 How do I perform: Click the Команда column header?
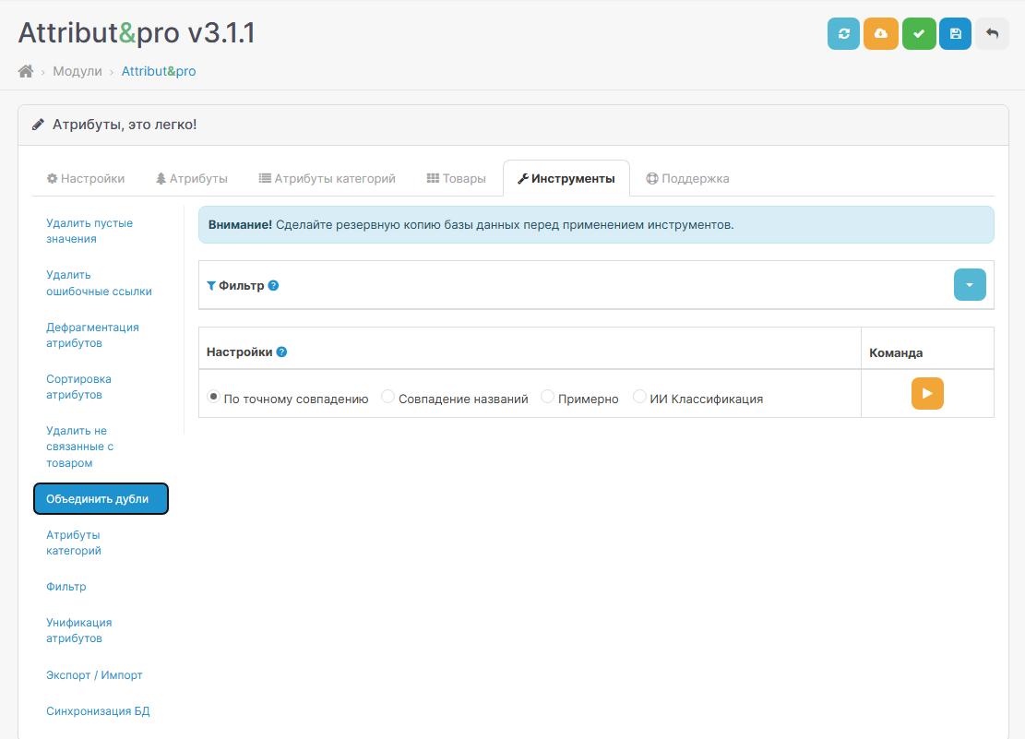(x=896, y=352)
